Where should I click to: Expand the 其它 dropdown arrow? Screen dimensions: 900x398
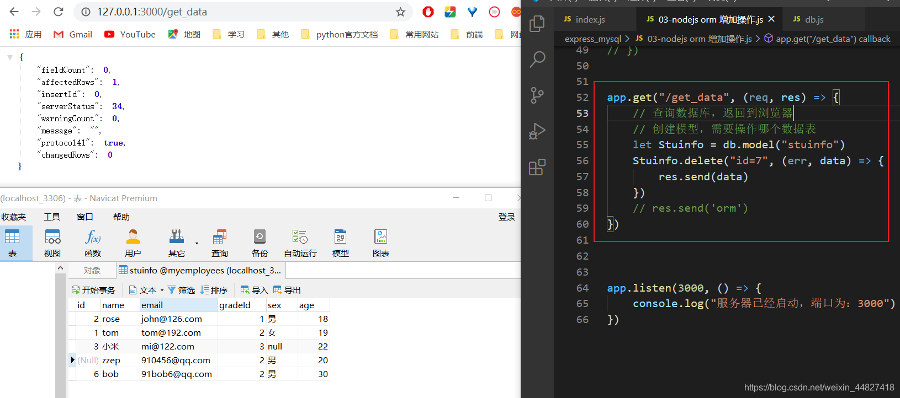[x=197, y=243]
